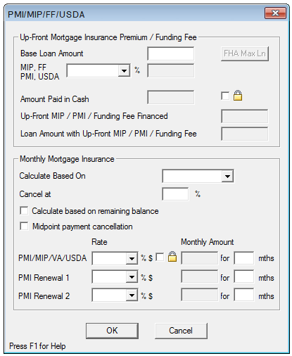This screenshot has width=292, height=356.
Task: Click the FHA Max Ln button
Action: [x=245, y=53]
